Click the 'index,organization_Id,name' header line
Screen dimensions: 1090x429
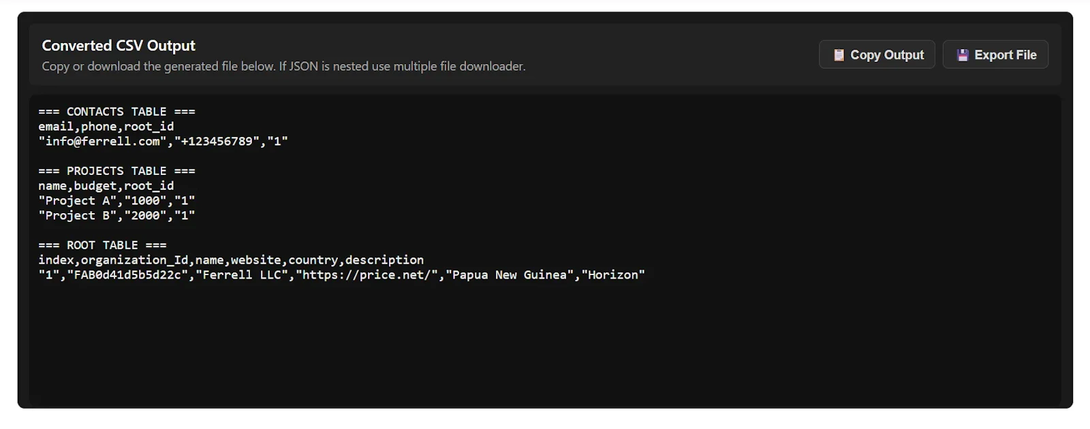click(231, 259)
